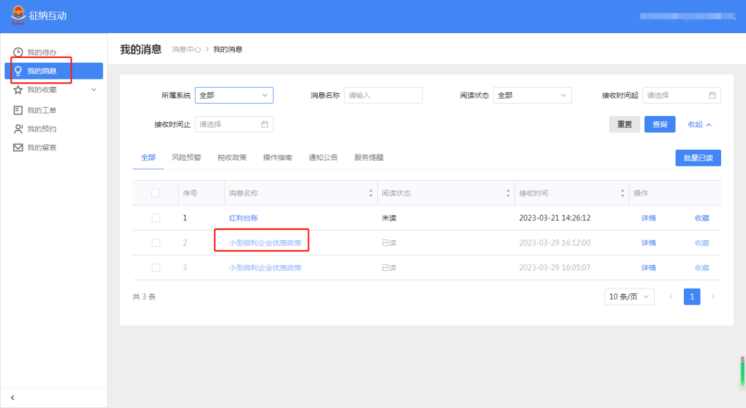
Task: Switch to the 操作指南 tab
Action: point(278,157)
